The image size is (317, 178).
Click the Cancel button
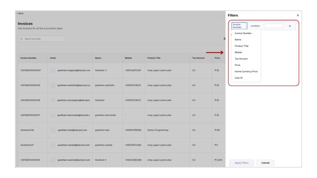coord(265,163)
